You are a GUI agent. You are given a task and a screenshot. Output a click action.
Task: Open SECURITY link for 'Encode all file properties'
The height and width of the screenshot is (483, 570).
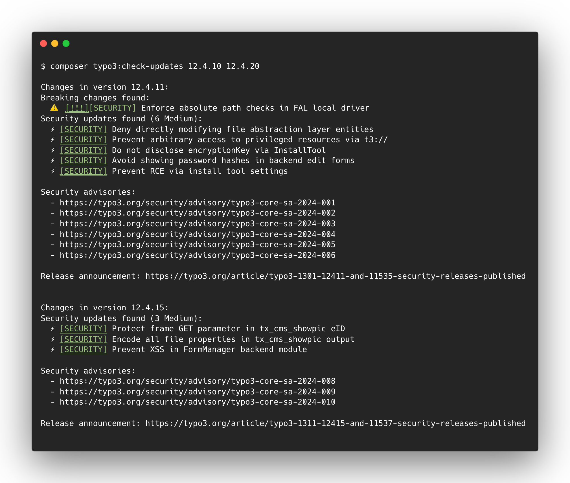click(x=83, y=339)
